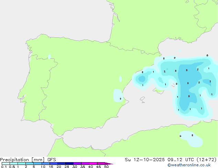
Task: Click the '0.1' legend scale label
Action: [x=4, y=167]
